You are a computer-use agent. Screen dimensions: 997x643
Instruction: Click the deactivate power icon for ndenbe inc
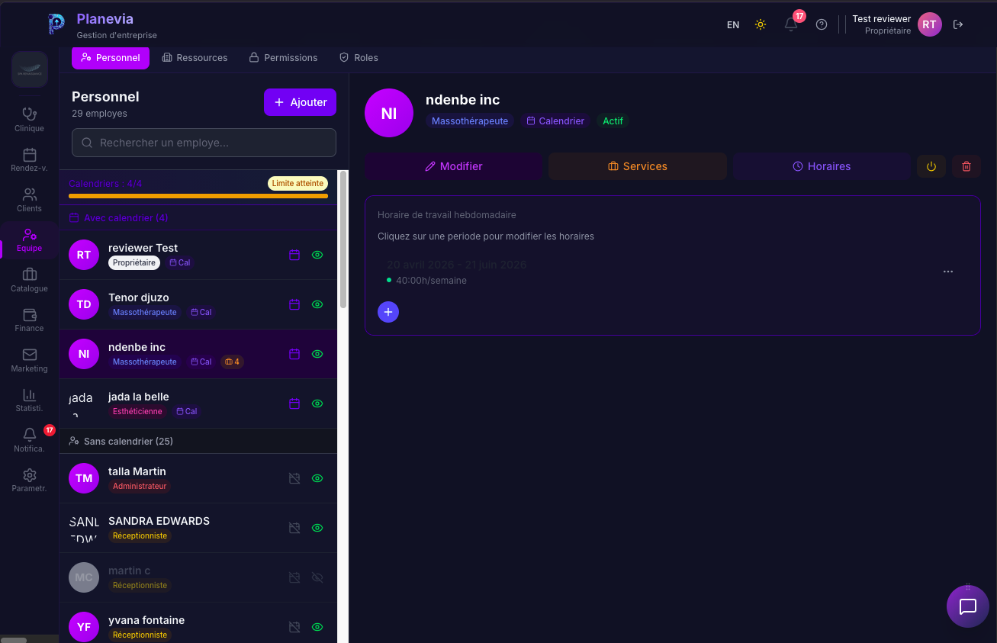(x=931, y=166)
